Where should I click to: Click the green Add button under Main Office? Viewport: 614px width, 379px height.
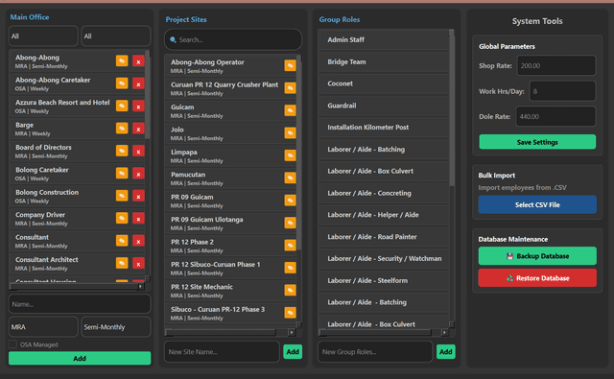tap(80, 358)
